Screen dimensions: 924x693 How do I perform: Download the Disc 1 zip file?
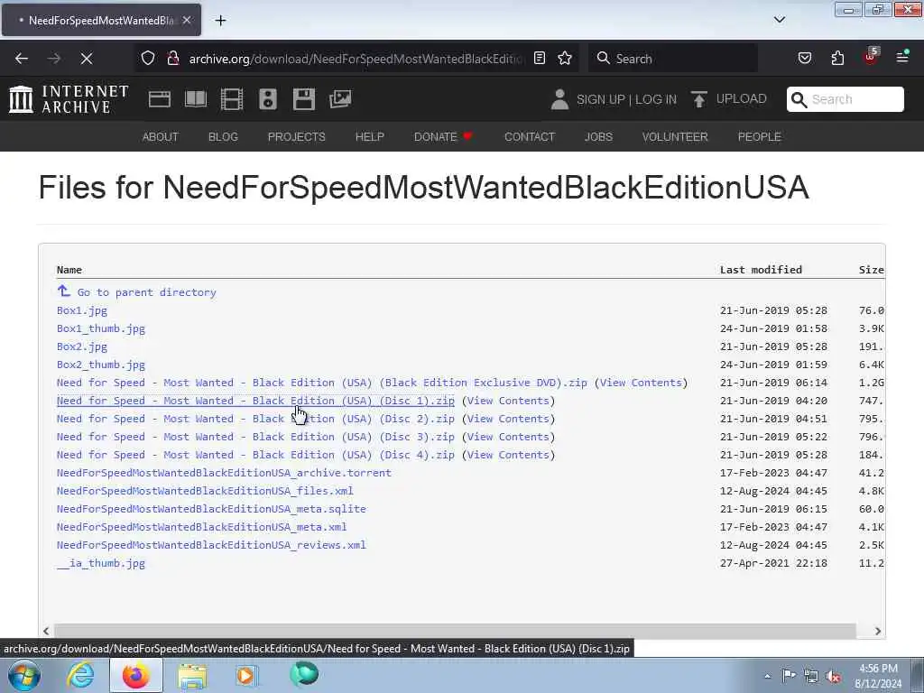click(x=255, y=401)
